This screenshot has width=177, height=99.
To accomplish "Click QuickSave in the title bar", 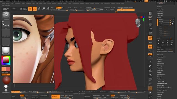I will (x=130, y=1).
